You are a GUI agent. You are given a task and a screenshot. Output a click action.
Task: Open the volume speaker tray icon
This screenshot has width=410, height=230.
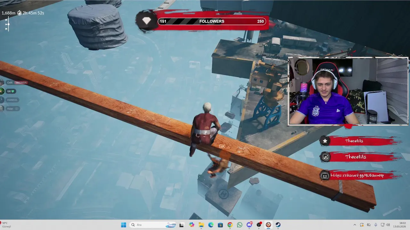388,225
